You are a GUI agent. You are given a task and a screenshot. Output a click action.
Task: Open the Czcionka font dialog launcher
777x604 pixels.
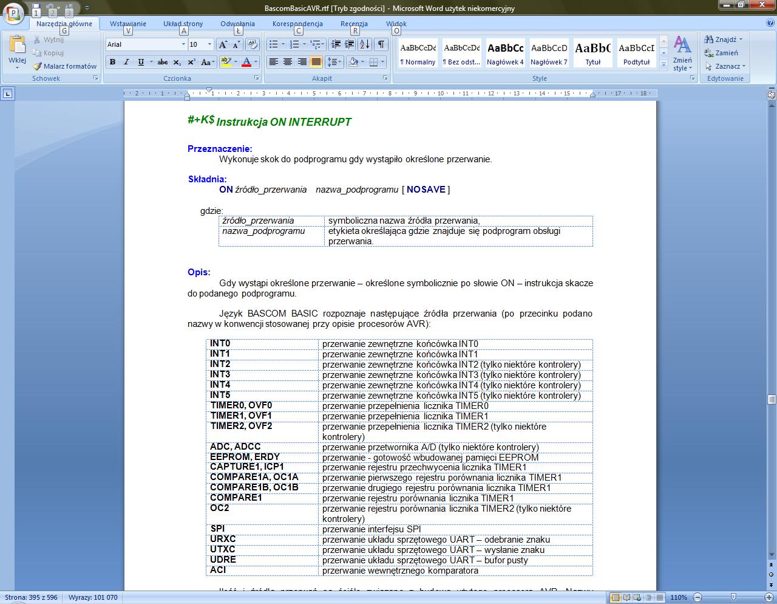coord(257,78)
